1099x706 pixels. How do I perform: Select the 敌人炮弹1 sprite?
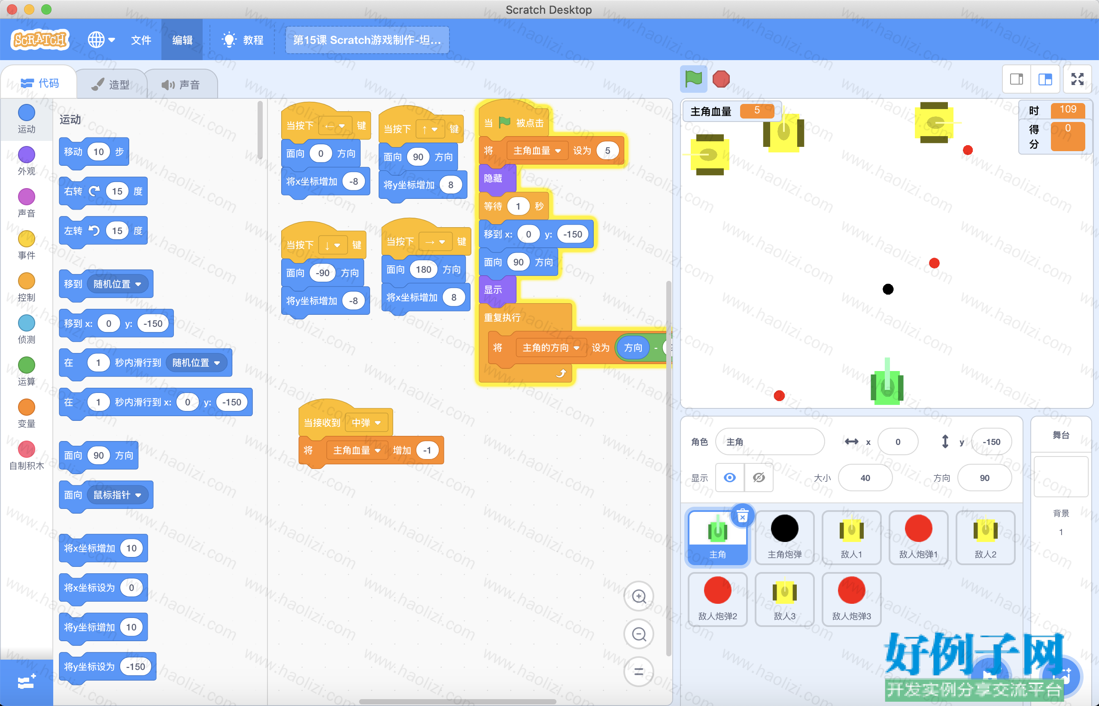pyautogui.click(x=918, y=537)
